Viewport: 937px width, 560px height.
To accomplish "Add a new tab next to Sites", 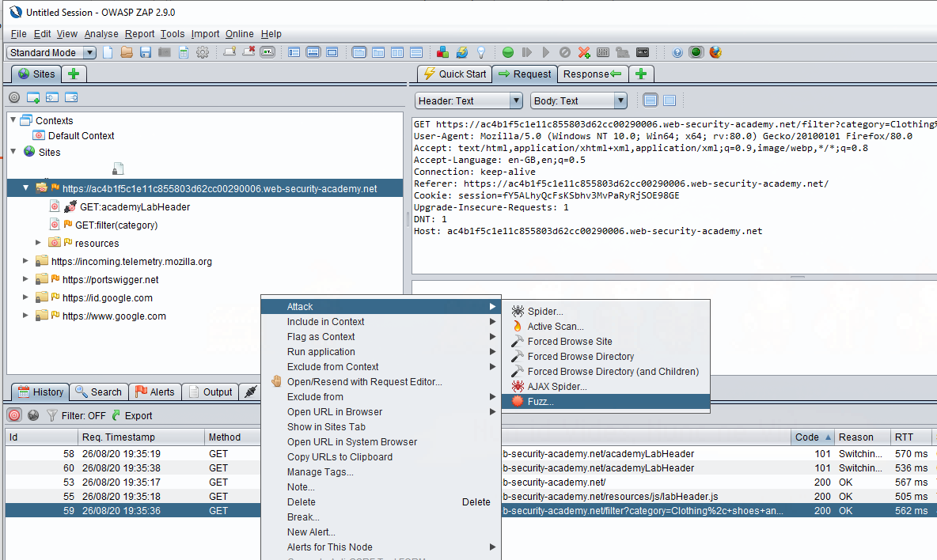I will [x=74, y=74].
